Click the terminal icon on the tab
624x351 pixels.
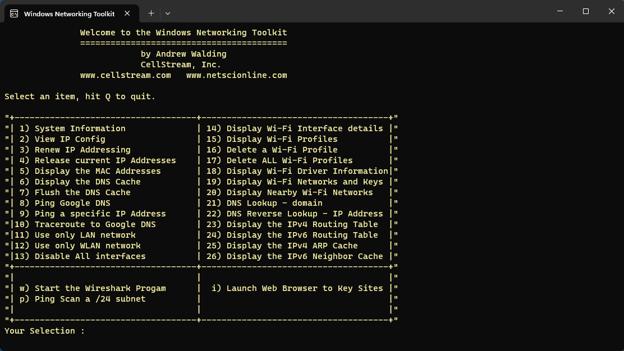13,13
